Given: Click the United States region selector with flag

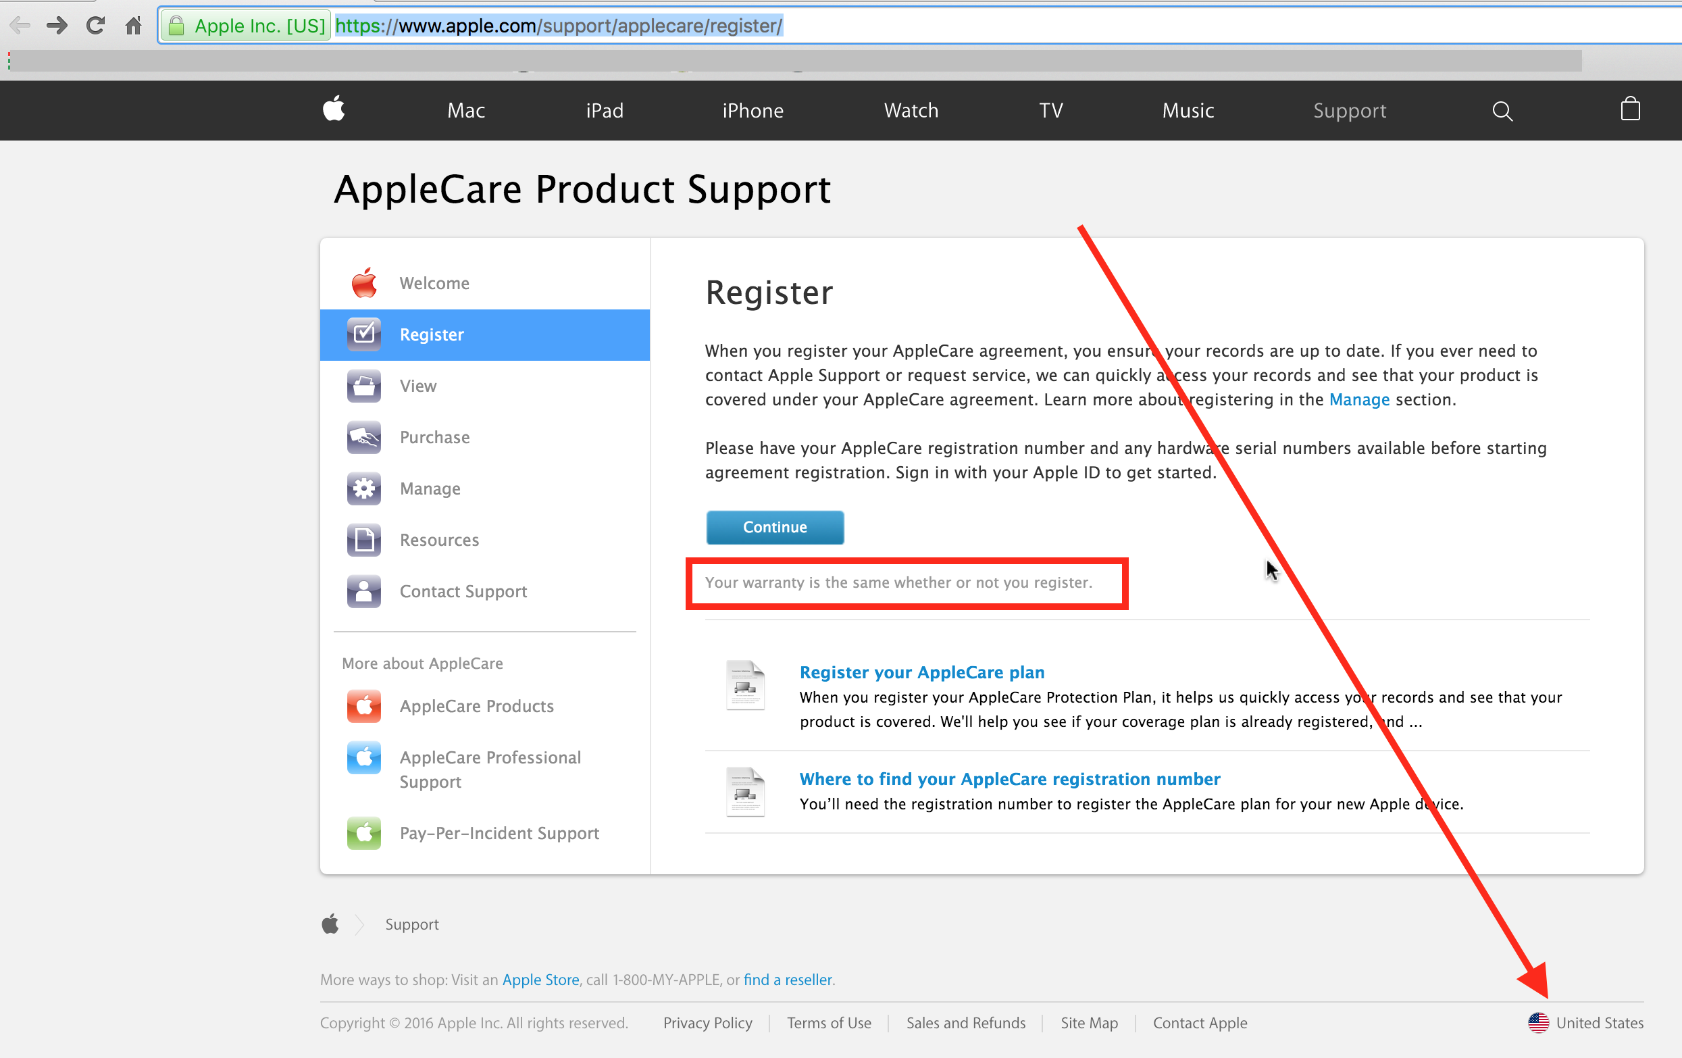Looking at the screenshot, I should pos(1585,1022).
